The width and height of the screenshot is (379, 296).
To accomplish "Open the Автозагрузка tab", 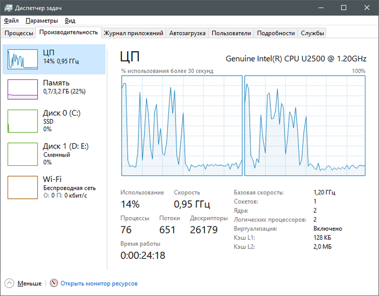I will [187, 33].
